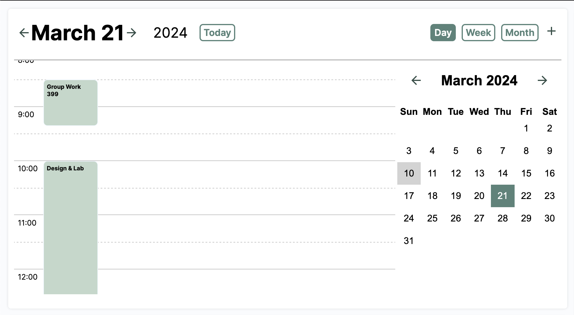Image resolution: width=574 pixels, height=315 pixels.
Task: Pick March 1 in the mini calendar
Action: 526,128
